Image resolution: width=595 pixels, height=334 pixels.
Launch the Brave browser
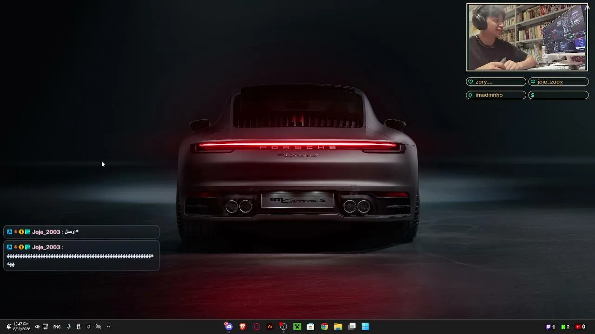point(243,327)
